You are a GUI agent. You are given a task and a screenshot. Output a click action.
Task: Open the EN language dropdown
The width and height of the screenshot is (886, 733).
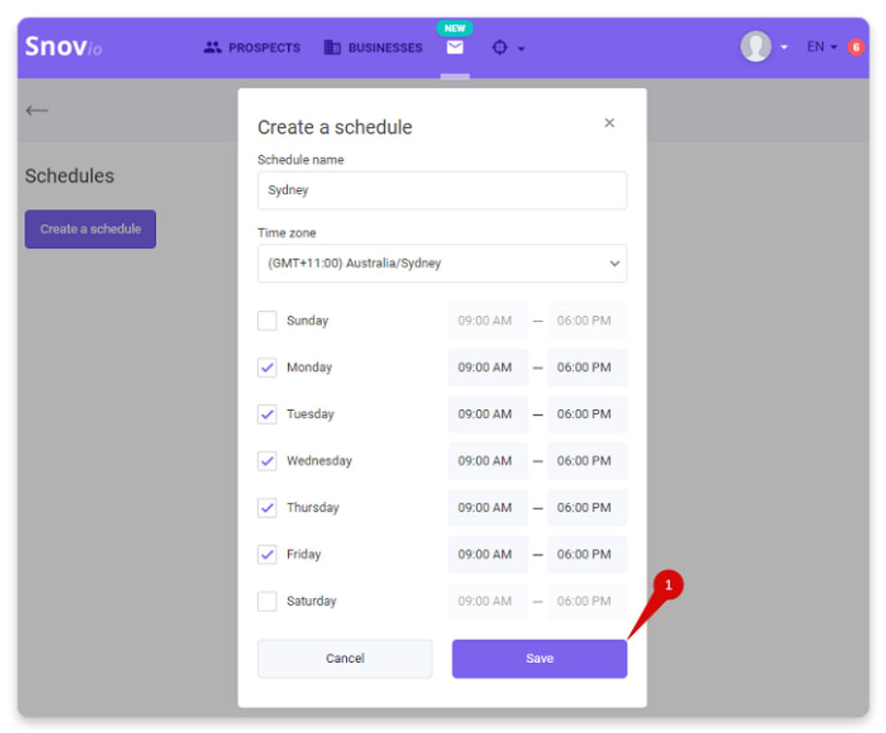[821, 47]
